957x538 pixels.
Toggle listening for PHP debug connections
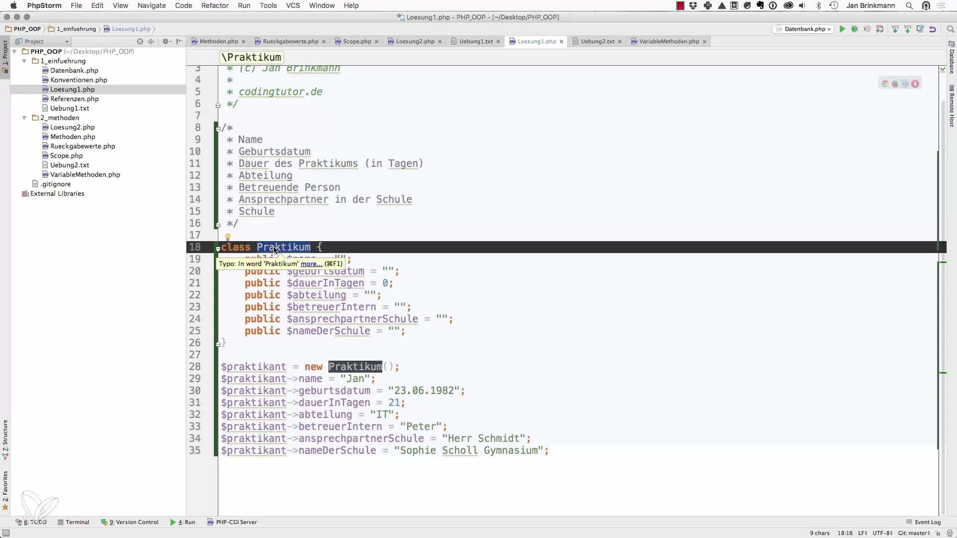[x=880, y=29]
